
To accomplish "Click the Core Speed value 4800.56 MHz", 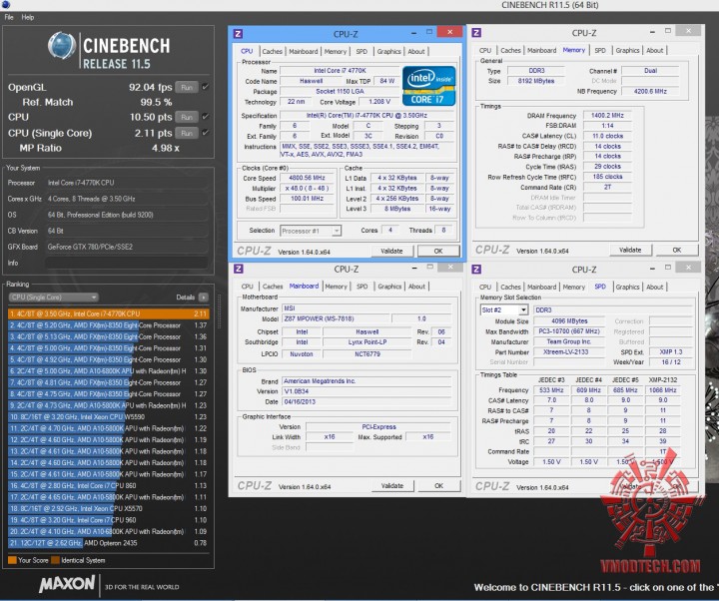I will pos(307,178).
